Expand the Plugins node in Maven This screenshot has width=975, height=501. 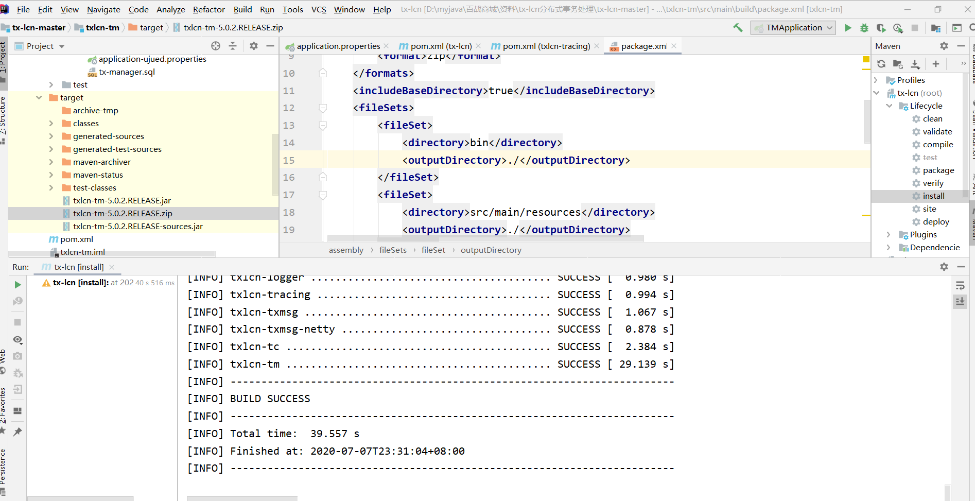tap(889, 234)
